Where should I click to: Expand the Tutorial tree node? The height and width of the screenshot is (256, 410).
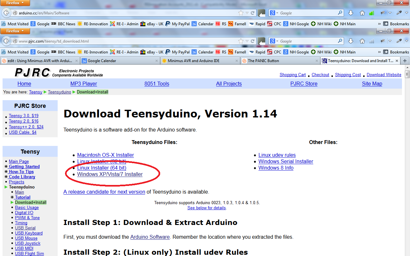tap(12, 197)
